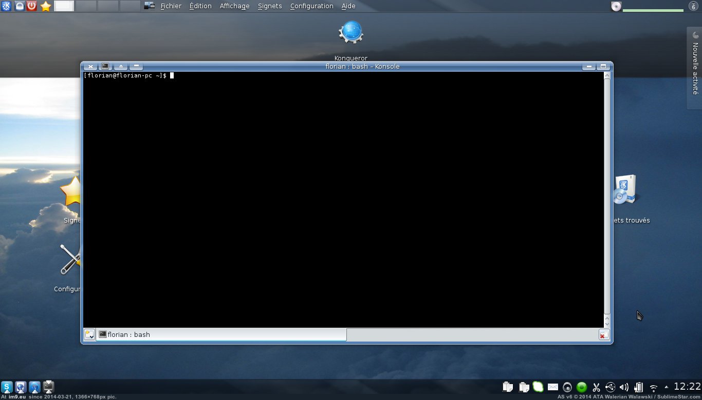Click the volume speaker tray icon
This screenshot has height=400, width=702.
(624, 388)
